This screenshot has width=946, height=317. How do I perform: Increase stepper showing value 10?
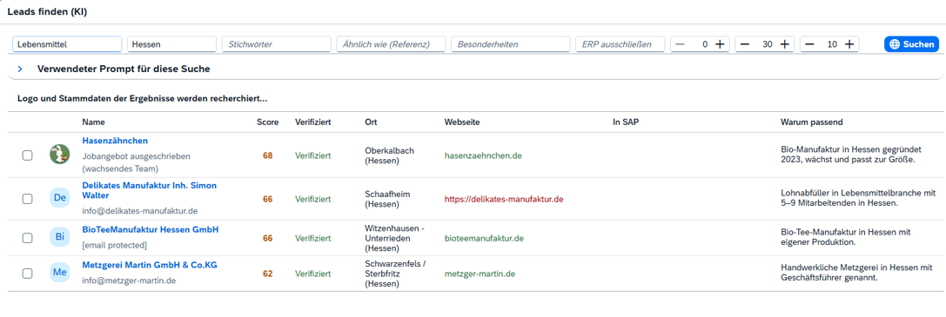coord(849,44)
